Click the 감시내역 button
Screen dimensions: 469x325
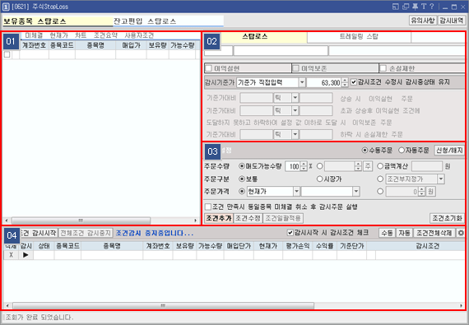tap(452, 21)
